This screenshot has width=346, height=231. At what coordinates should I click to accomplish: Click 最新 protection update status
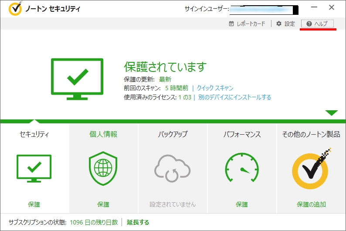click(165, 79)
